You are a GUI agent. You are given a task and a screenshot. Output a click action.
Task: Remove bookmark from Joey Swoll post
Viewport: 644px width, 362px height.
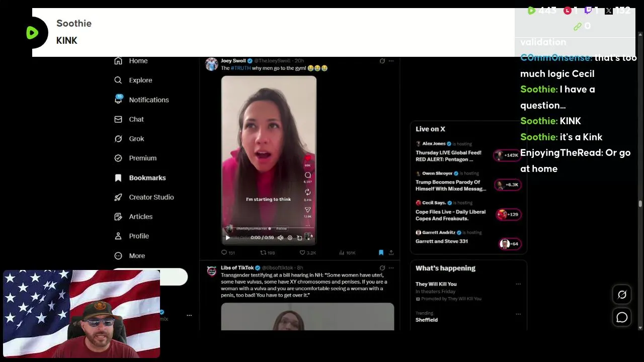coord(381,252)
